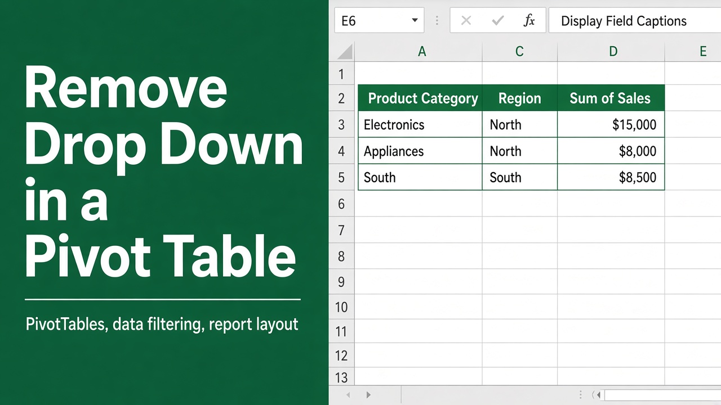Click the Select All corner triangle

[344, 52]
